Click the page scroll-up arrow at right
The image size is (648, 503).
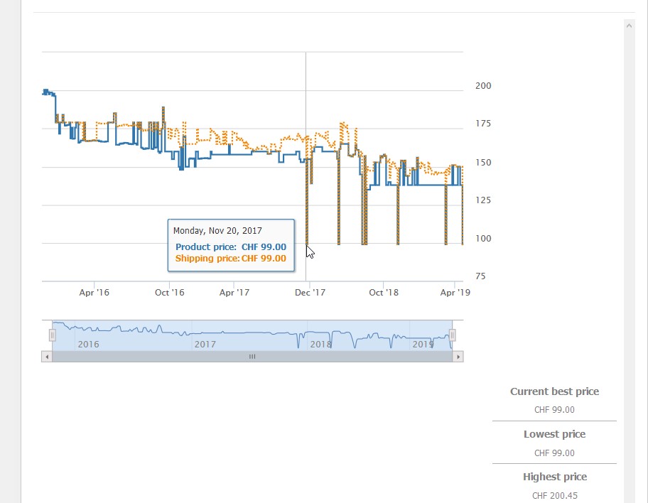(629, 26)
